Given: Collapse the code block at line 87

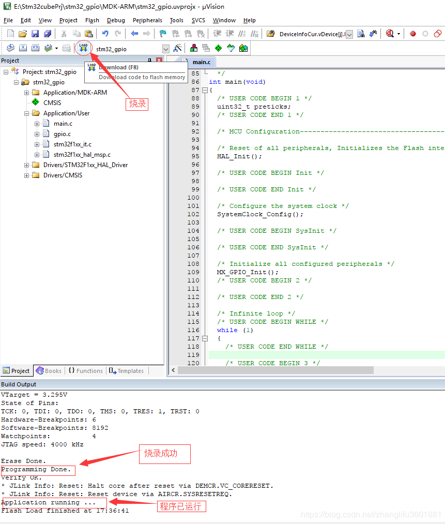Looking at the screenshot, I should pos(205,90).
